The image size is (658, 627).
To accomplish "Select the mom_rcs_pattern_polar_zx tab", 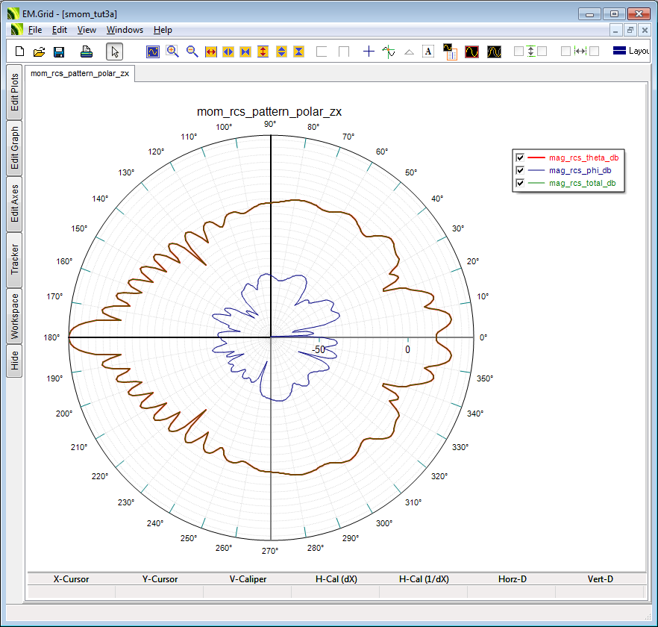I will [x=80, y=73].
